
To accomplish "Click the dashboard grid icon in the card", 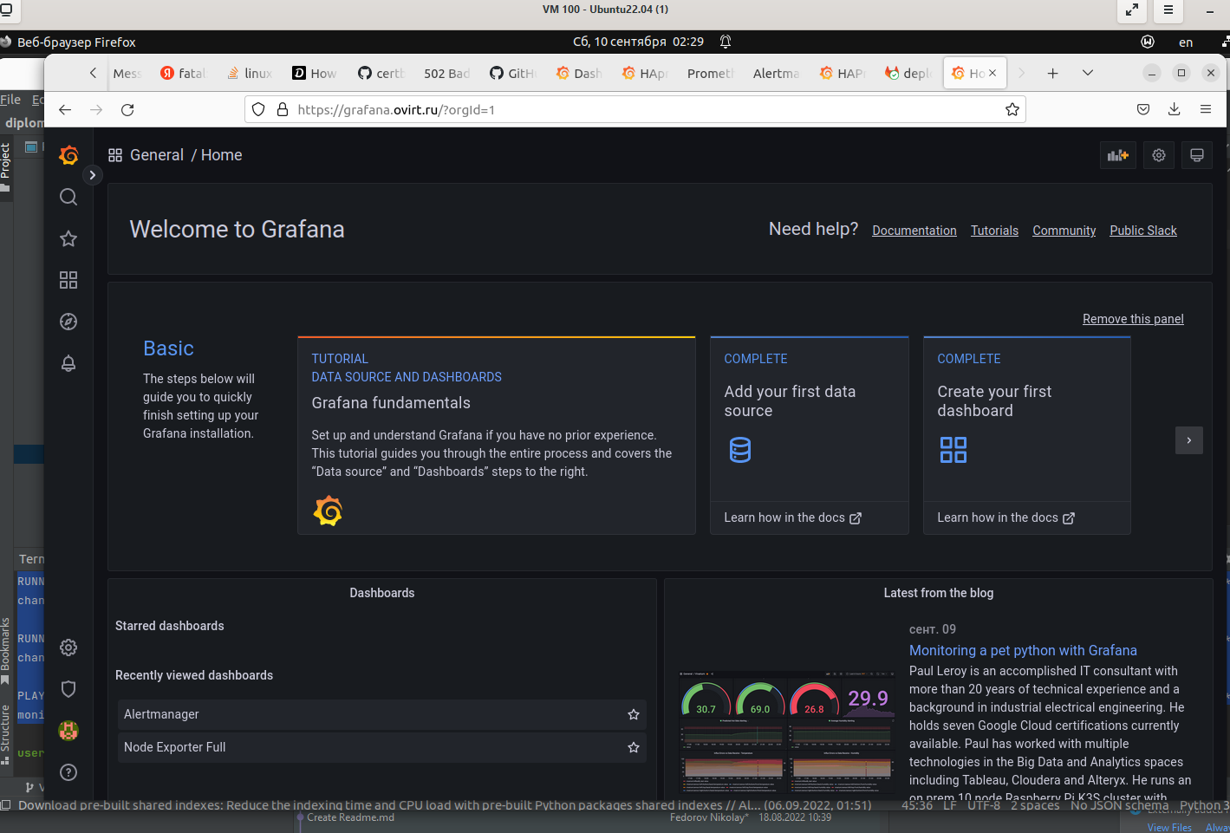I will (x=953, y=450).
